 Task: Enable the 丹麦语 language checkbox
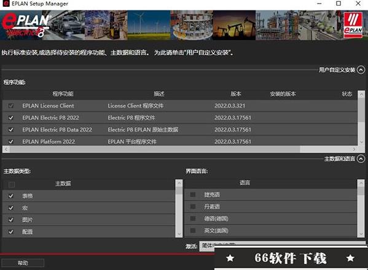click(193, 207)
